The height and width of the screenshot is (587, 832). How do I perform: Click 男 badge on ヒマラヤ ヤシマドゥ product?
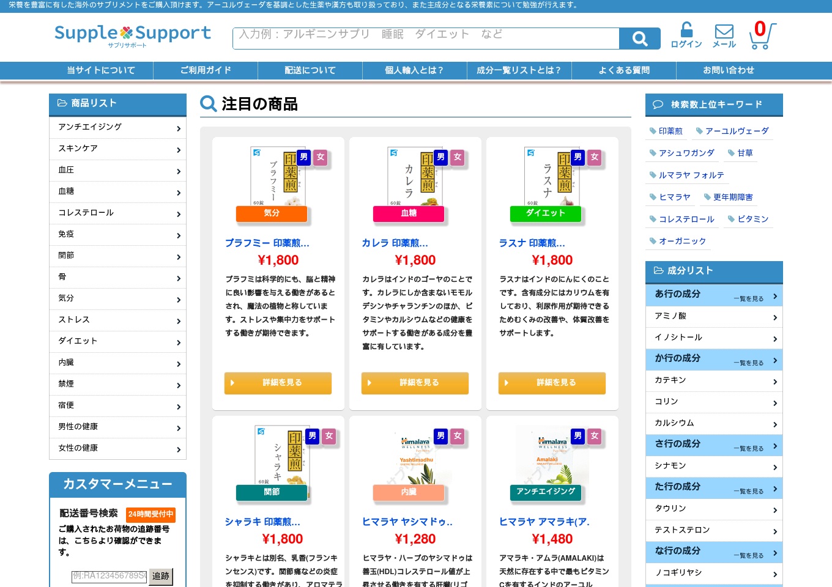pos(440,436)
